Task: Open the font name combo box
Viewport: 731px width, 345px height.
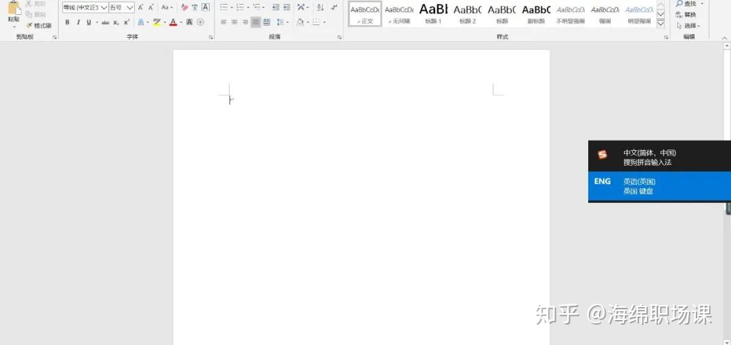Action: click(85, 7)
